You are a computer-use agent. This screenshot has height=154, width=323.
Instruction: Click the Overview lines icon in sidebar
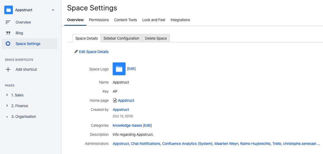tap(8, 22)
